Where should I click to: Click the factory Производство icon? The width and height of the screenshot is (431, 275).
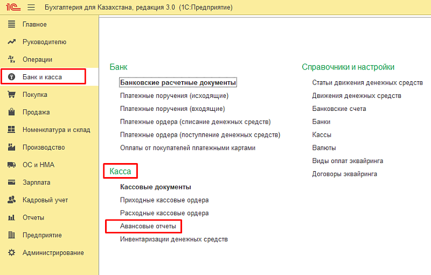[x=11, y=147]
